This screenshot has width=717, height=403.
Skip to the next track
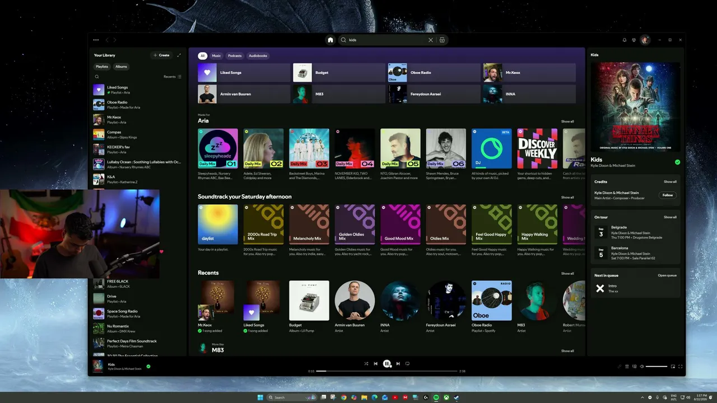pos(398,364)
